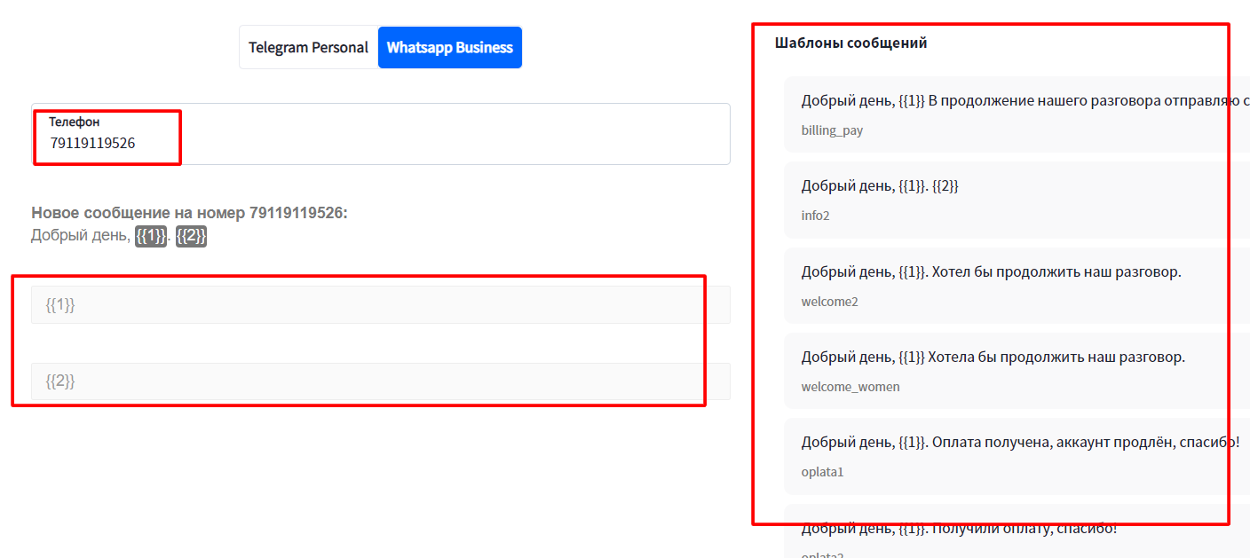This screenshot has height=558, width=1250.
Task: Click the {{2}} placeholder badge in preview
Action: (x=191, y=236)
